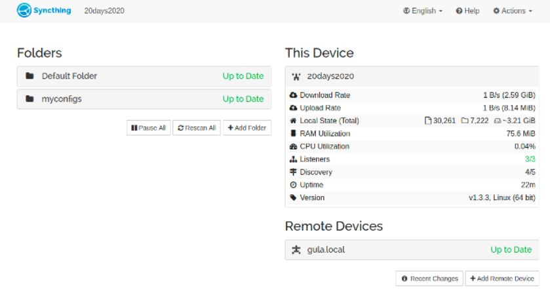The width and height of the screenshot is (550, 290).
Task: Click the version text v1.3.3, Linux (64 bit)
Action: click(502, 197)
